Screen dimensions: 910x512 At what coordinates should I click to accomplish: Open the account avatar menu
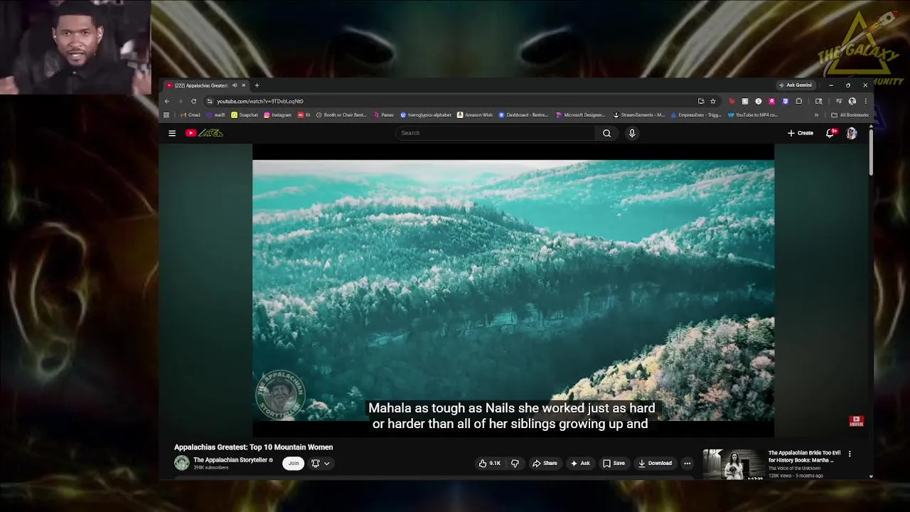851,133
